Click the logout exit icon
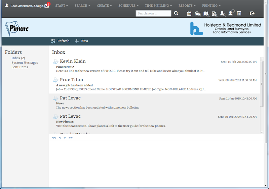 (252, 13)
